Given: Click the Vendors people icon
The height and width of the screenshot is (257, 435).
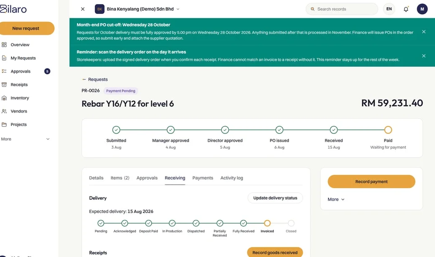Looking at the screenshot, I should (4, 111).
